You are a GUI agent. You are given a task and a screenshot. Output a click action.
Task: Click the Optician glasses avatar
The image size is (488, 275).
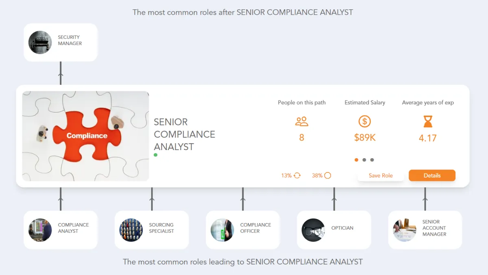pyautogui.click(x=313, y=230)
